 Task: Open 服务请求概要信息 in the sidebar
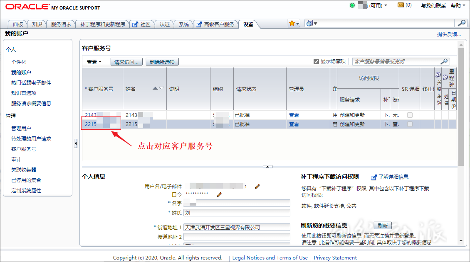pyautogui.click(x=31, y=103)
